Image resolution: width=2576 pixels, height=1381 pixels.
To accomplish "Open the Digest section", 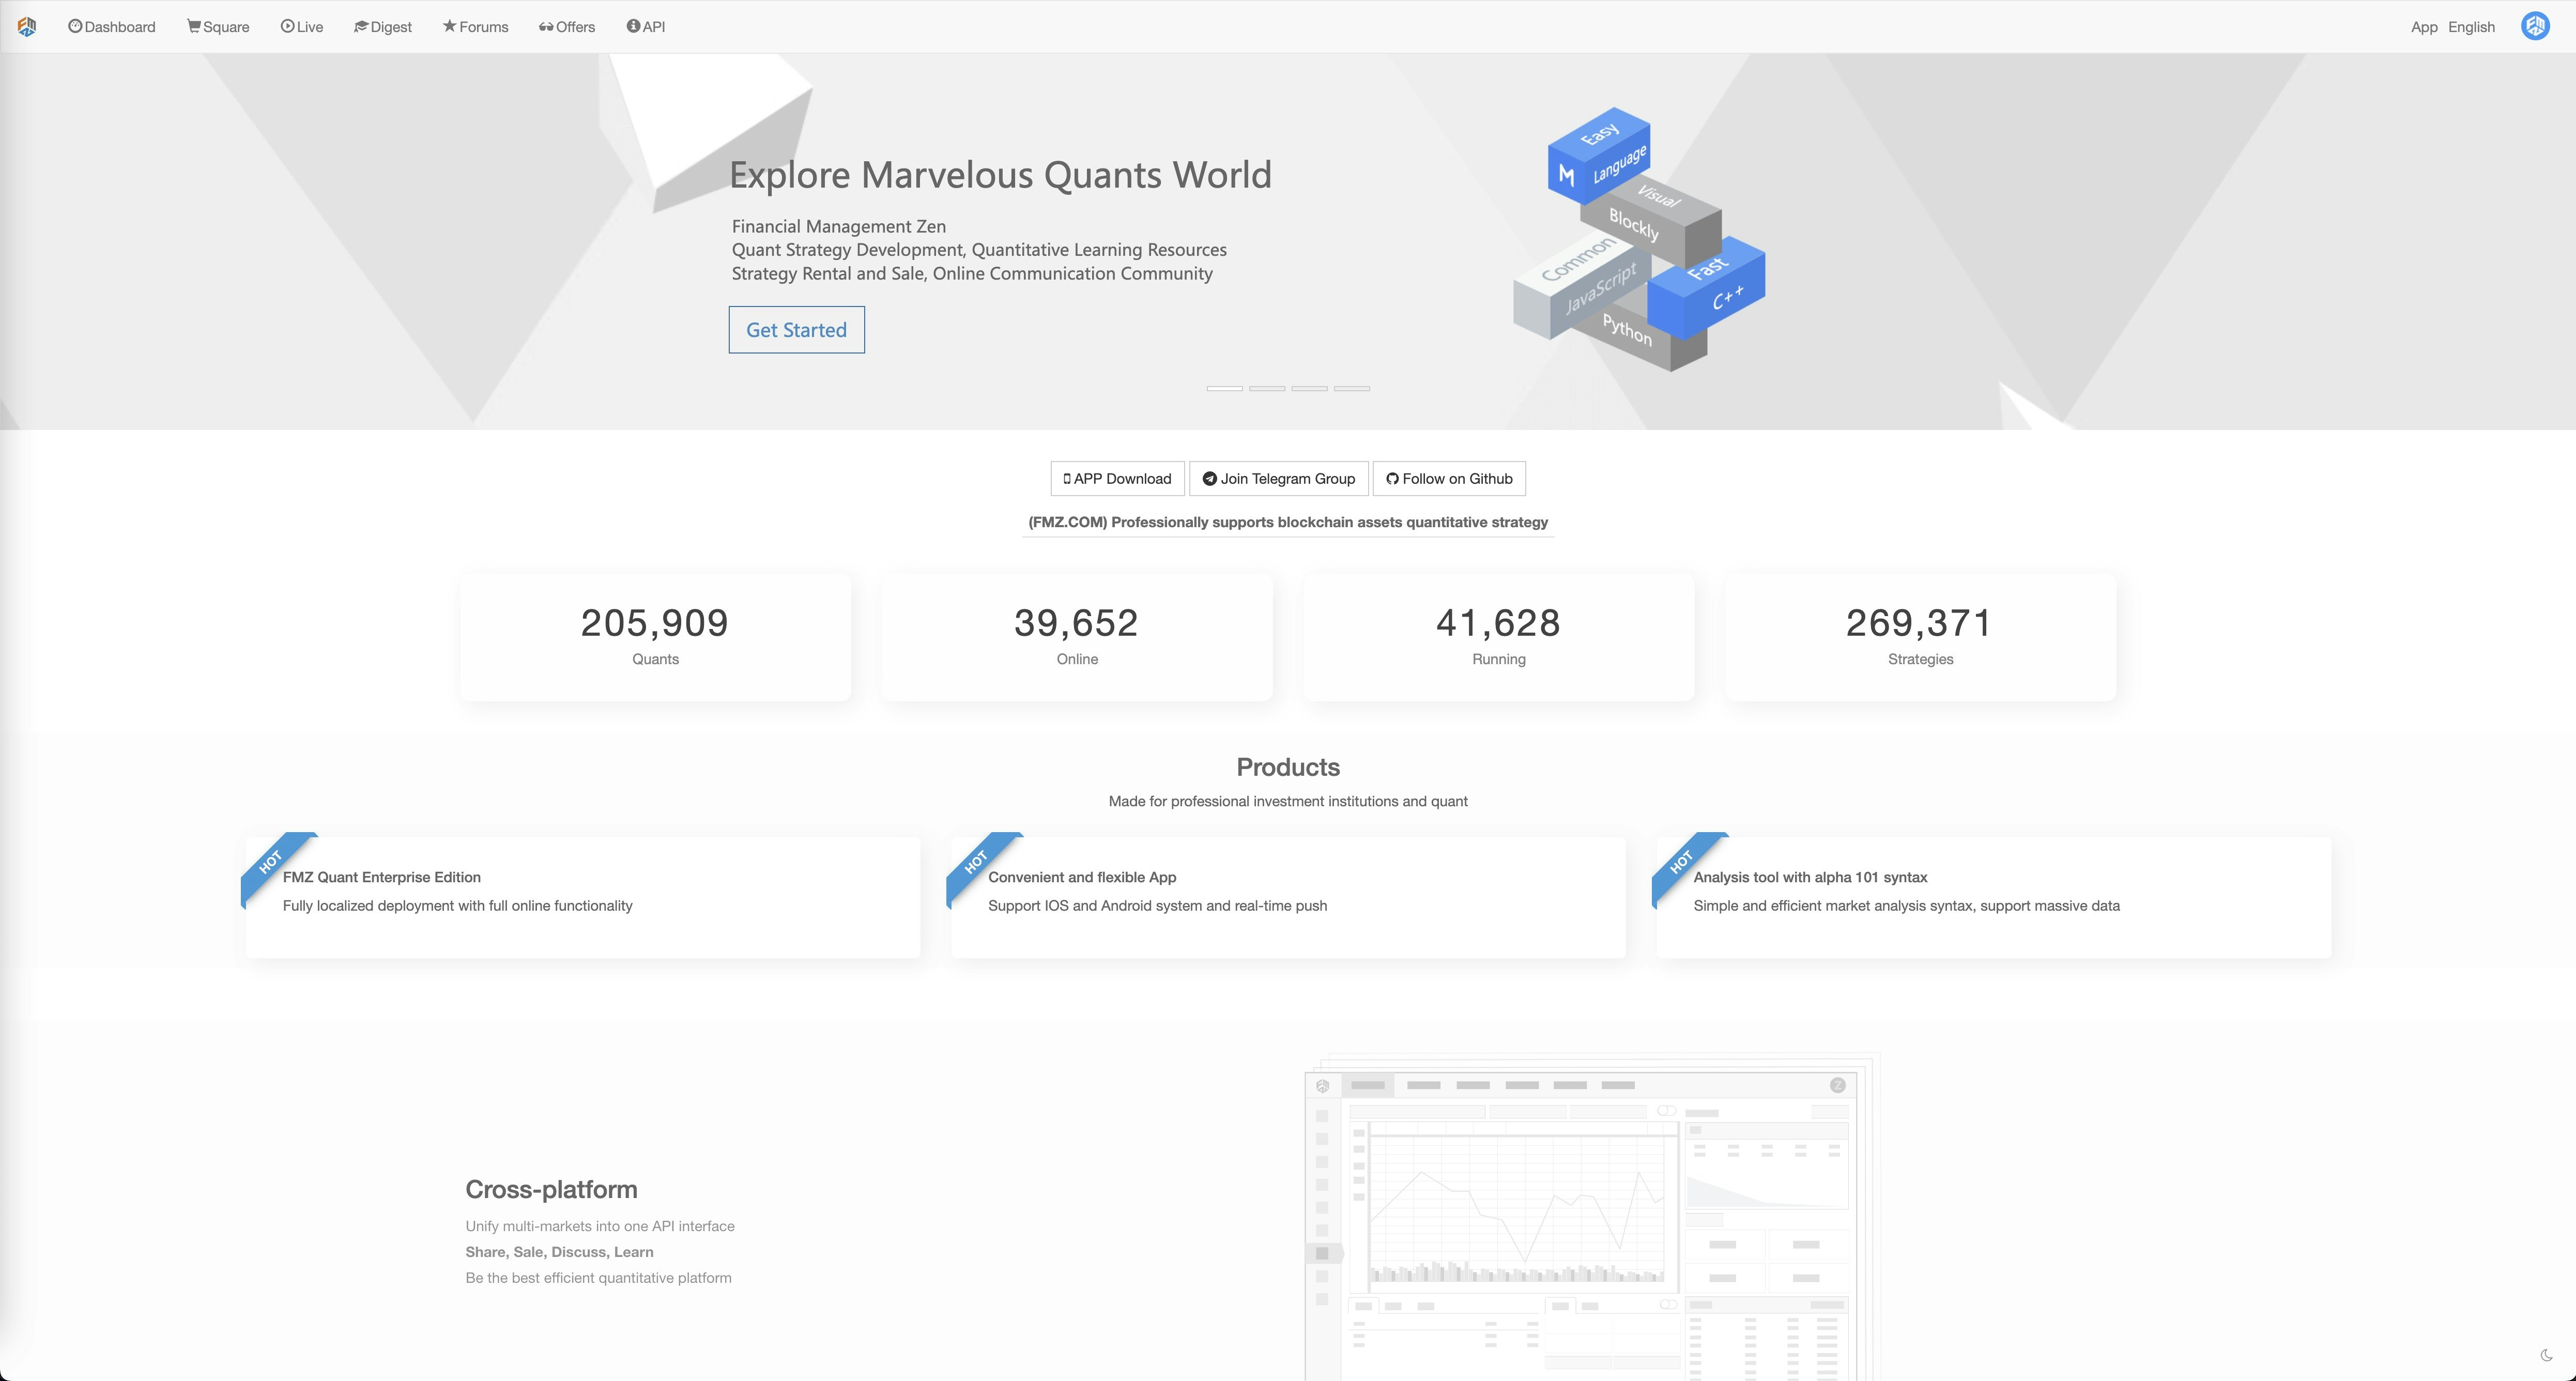I will coord(383,27).
